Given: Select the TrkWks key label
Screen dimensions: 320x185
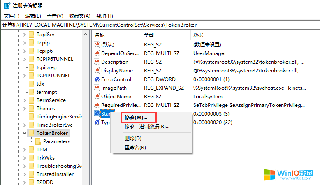Looking at the screenshot, I should (46, 158).
